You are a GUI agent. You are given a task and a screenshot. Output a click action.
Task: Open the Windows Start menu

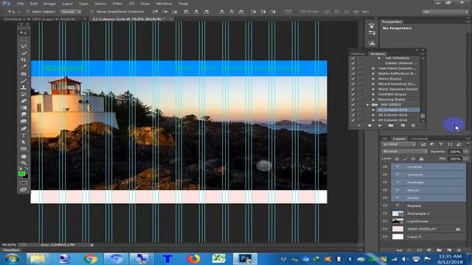pyautogui.click(x=12, y=258)
